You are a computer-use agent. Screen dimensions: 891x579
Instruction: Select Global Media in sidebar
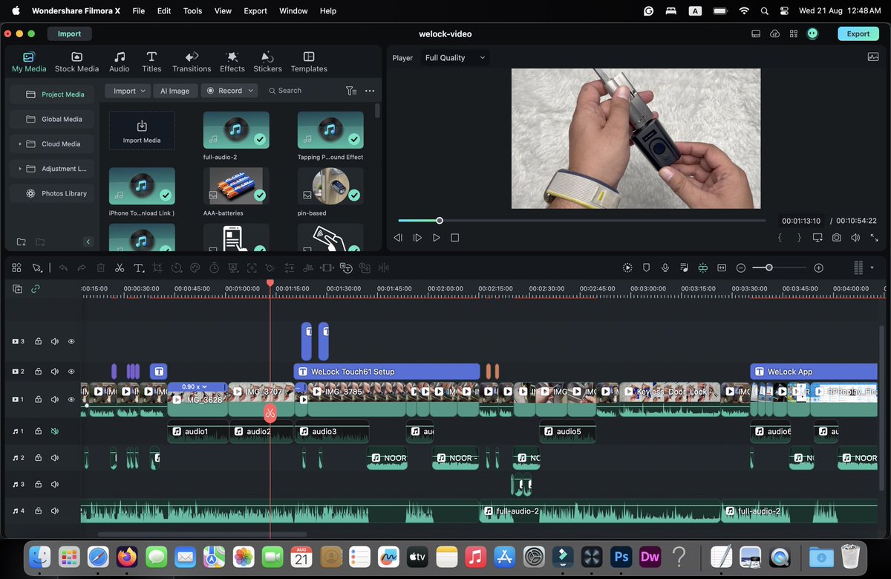53,119
